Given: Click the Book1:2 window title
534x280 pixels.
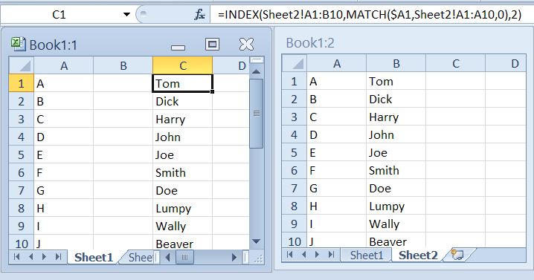Looking at the screenshot, I should [310, 43].
